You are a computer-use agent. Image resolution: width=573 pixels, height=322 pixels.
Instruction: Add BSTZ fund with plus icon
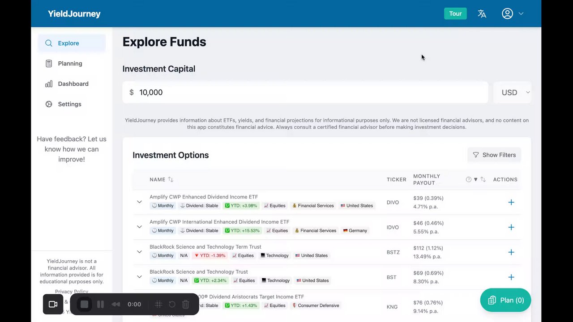[x=511, y=252]
